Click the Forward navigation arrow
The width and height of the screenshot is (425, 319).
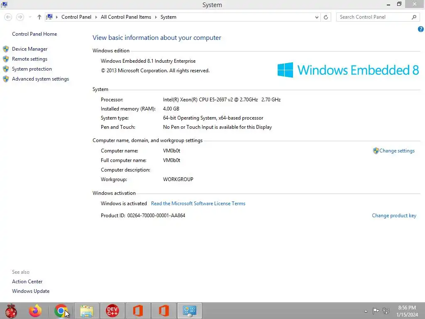[20, 17]
